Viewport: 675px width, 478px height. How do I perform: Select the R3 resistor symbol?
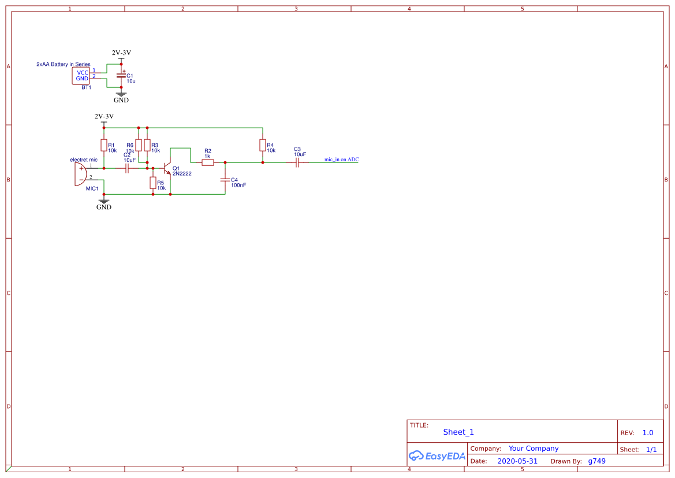tap(147, 145)
